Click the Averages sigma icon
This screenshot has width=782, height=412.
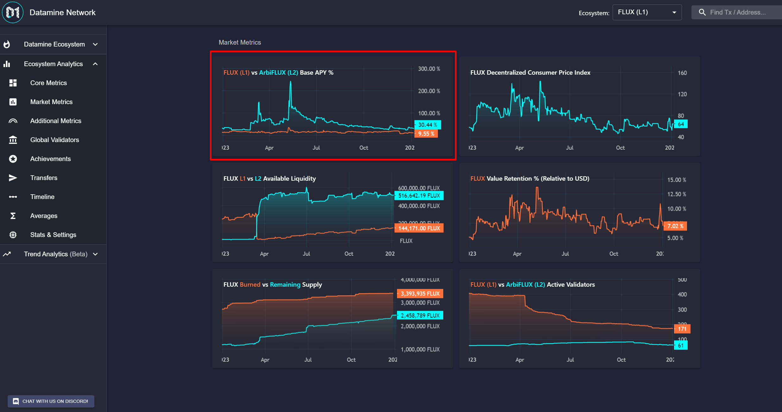tap(13, 216)
